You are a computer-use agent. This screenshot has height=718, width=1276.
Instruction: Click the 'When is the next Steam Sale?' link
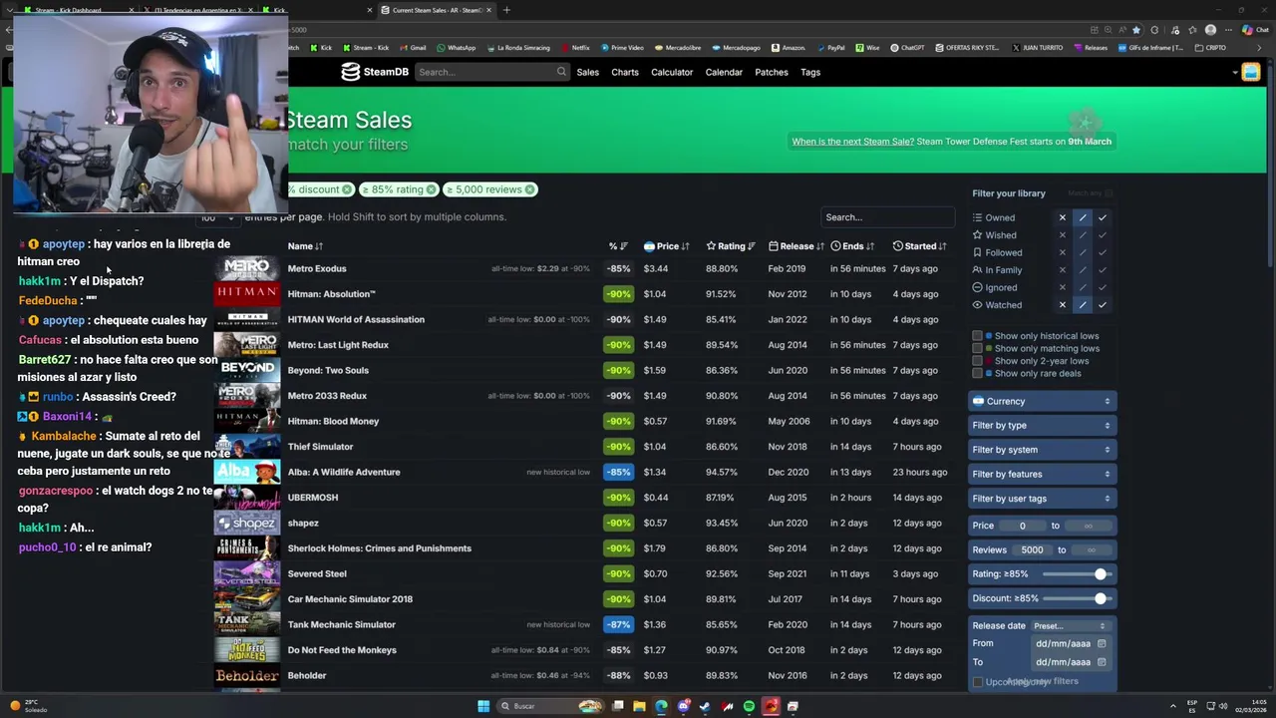852,142
